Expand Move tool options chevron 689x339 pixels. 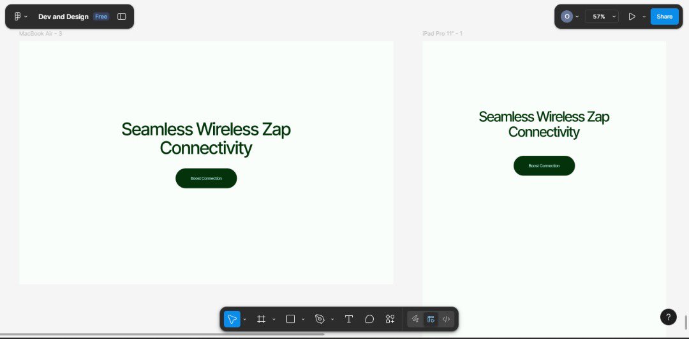tap(245, 319)
